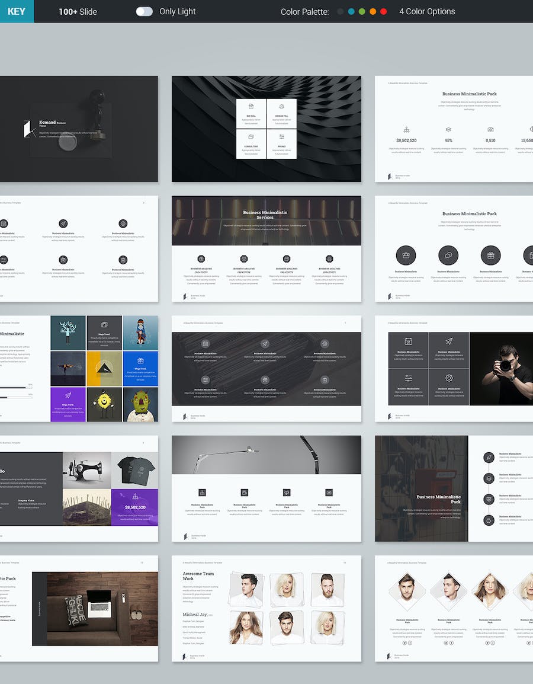Open the Komand Business Theme title slide
The height and width of the screenshot is (684, 533).
coord(79,129)
